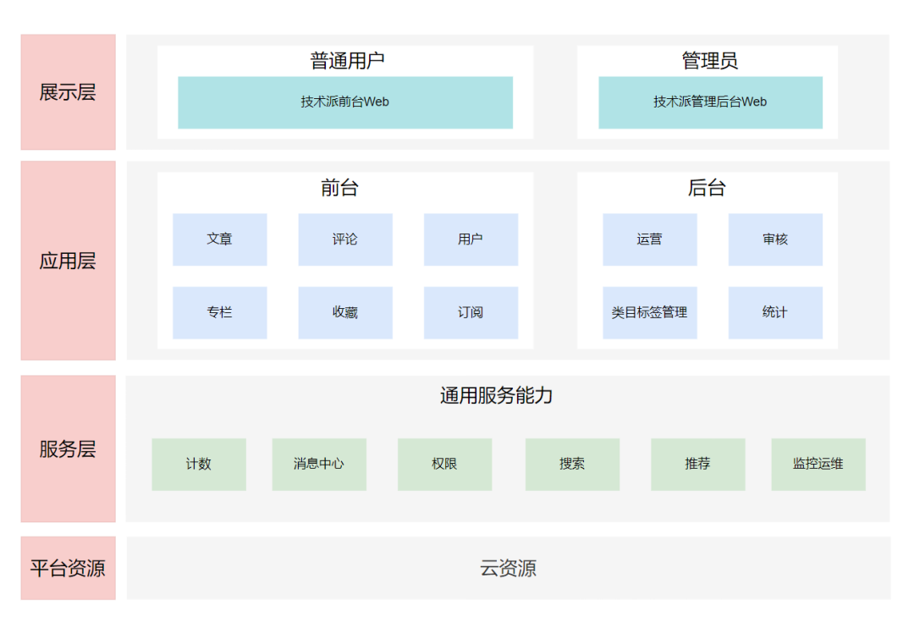Click the 权限 service box
The height and width of the screenshot is (622, 914).
click(445, 464)
